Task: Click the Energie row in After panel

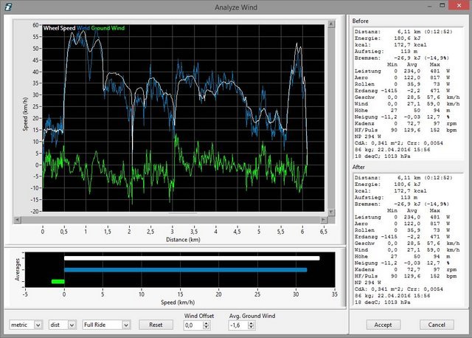Action: click(387, 184)
